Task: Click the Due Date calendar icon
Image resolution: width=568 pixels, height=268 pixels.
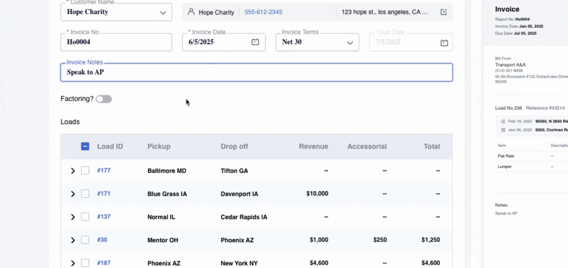Action: 444,43
